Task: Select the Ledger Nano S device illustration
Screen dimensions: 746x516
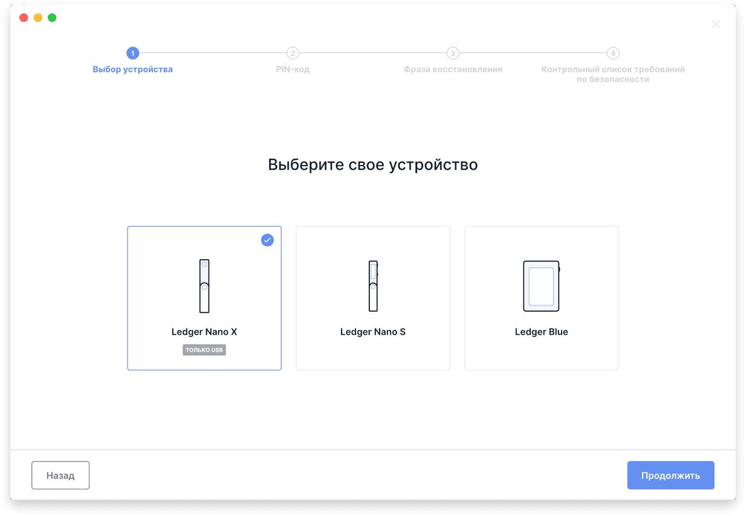Action: tap(374, 286)
